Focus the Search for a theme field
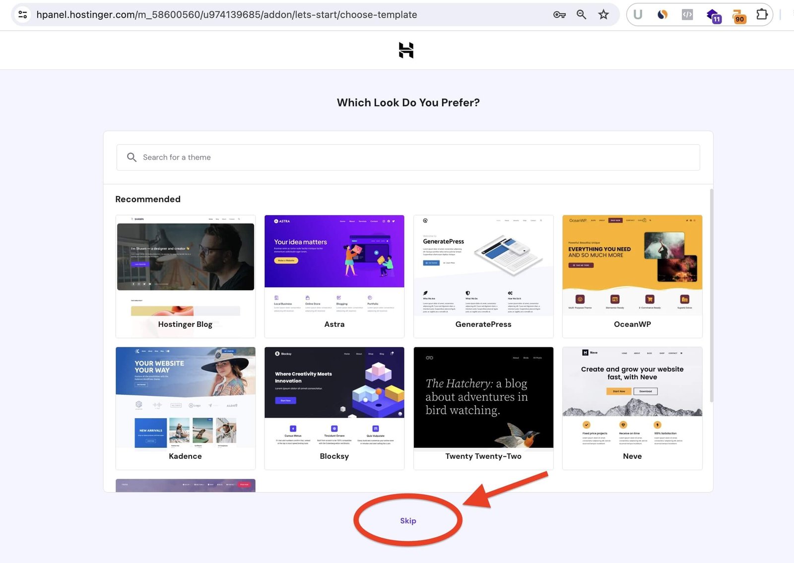Screen dimensions: 794x563 point(408,157)
